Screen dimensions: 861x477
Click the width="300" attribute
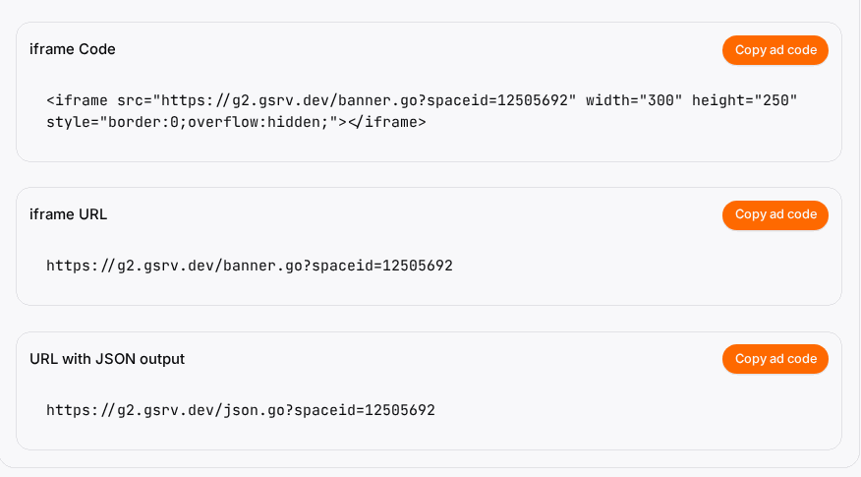click(634, 100)
